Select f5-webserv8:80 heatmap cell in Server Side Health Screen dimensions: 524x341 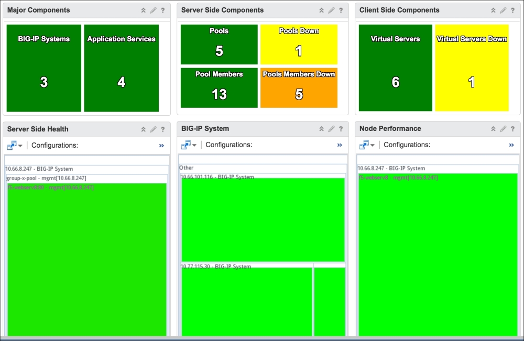point(87,259)
